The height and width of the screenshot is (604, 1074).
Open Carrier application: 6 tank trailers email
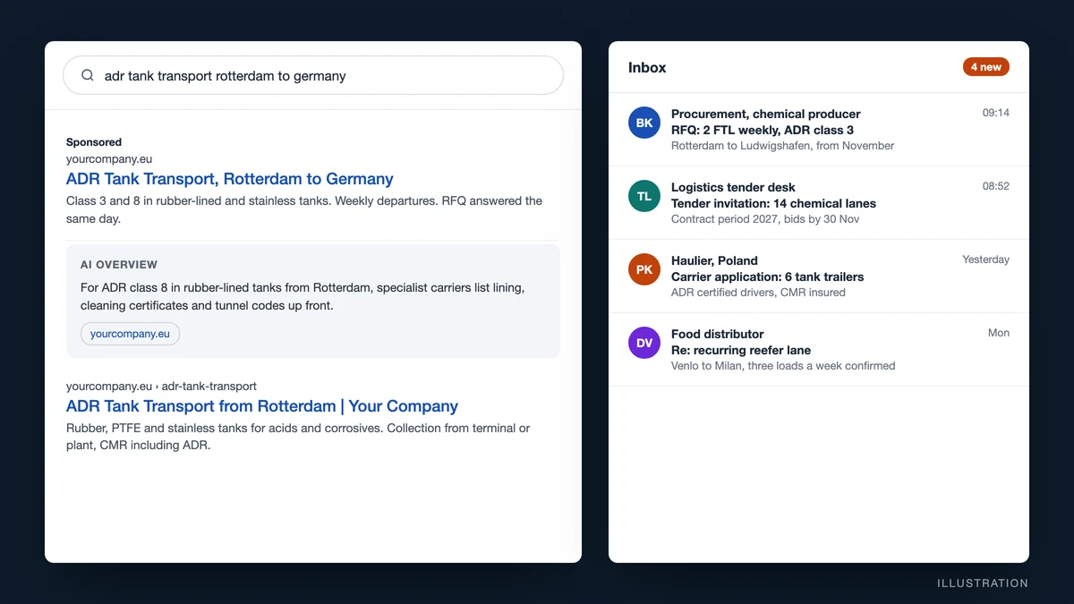[x=819, y=276]
